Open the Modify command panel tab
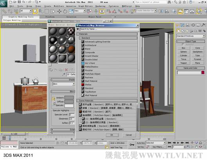The height and width of the screenshot is (160, 207). [182, 25]
